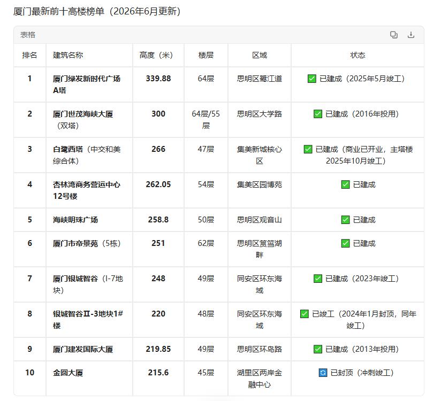Click building name 杏林湾商务营运中心12号楼
Viewport: 426px width, 401px height.
coord(86,190)
